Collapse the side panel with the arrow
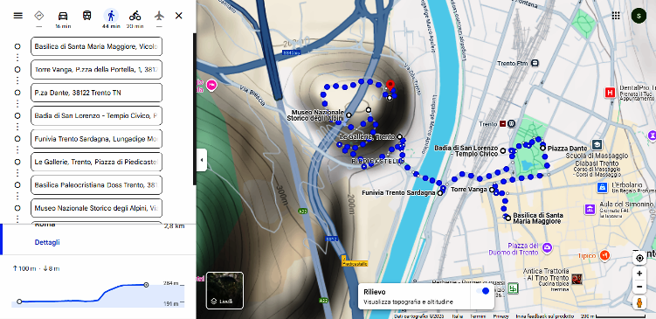The width and height of the screenshot is (656, 319). 202,160
